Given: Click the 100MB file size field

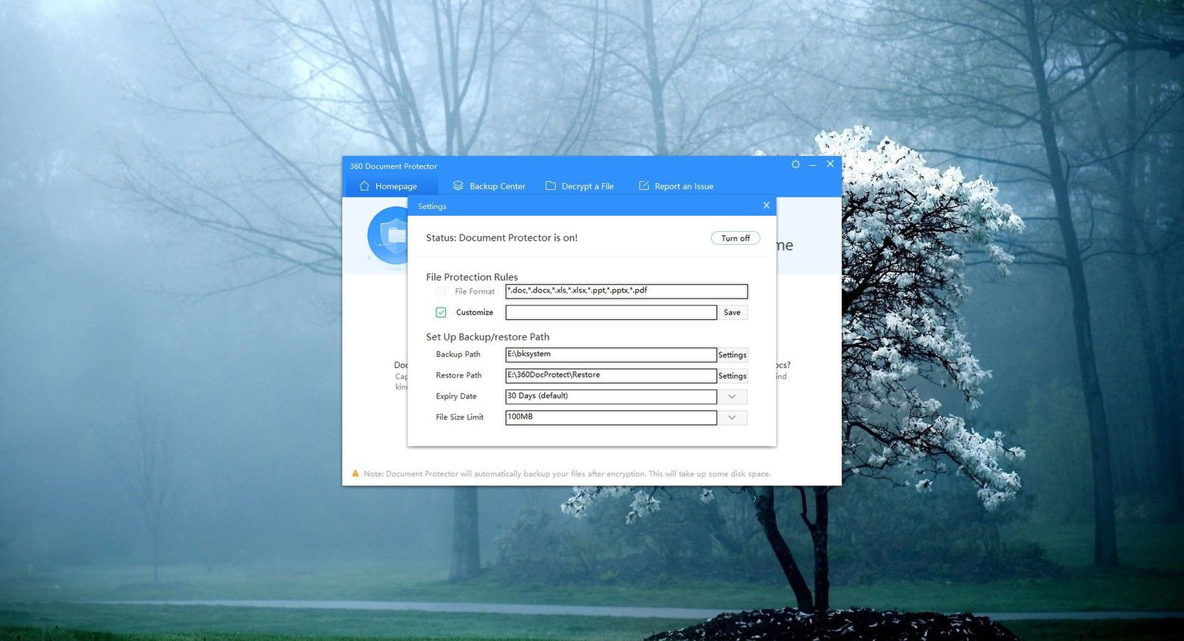Looking at the screenshot, I should [x=611, y=417].
